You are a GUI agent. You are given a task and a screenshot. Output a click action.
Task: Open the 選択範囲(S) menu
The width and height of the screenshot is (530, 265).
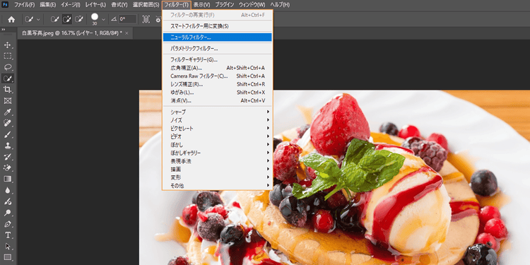(x=146, y=5)
